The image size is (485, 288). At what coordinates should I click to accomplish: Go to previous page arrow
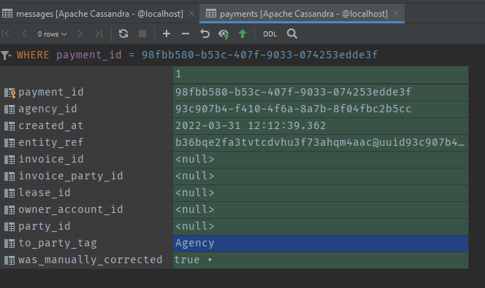[24, 34]
